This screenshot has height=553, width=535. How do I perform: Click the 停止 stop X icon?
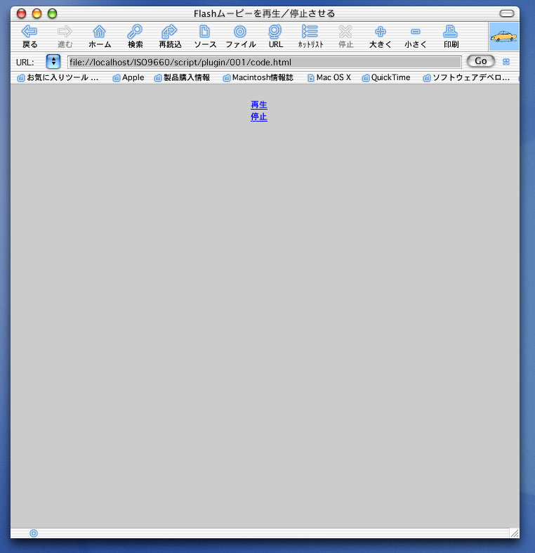pyautogui.click(x=345, y=32)
